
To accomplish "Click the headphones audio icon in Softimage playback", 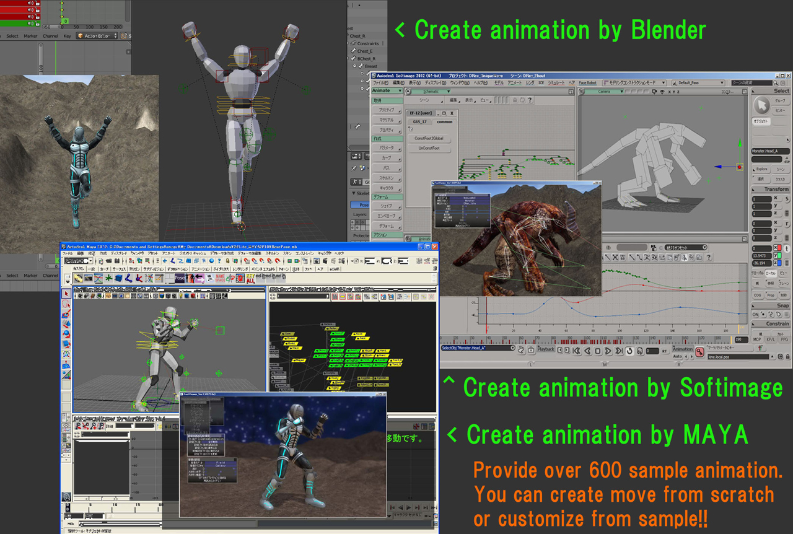I will [x=640, y=351].
